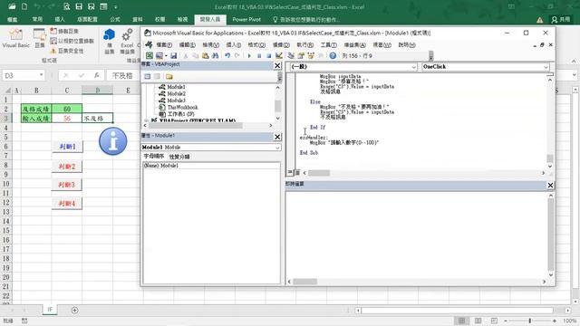580x326 pixels.
Task: Collapse the Excel ribbon chevron
Action: click(574, 61)
